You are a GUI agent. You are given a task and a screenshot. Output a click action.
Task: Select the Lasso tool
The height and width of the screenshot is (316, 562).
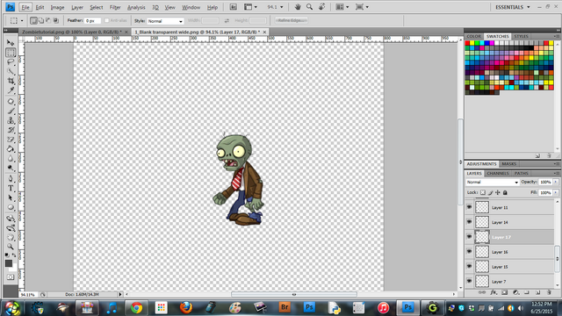pyautogui.click(x=11, y=62)
